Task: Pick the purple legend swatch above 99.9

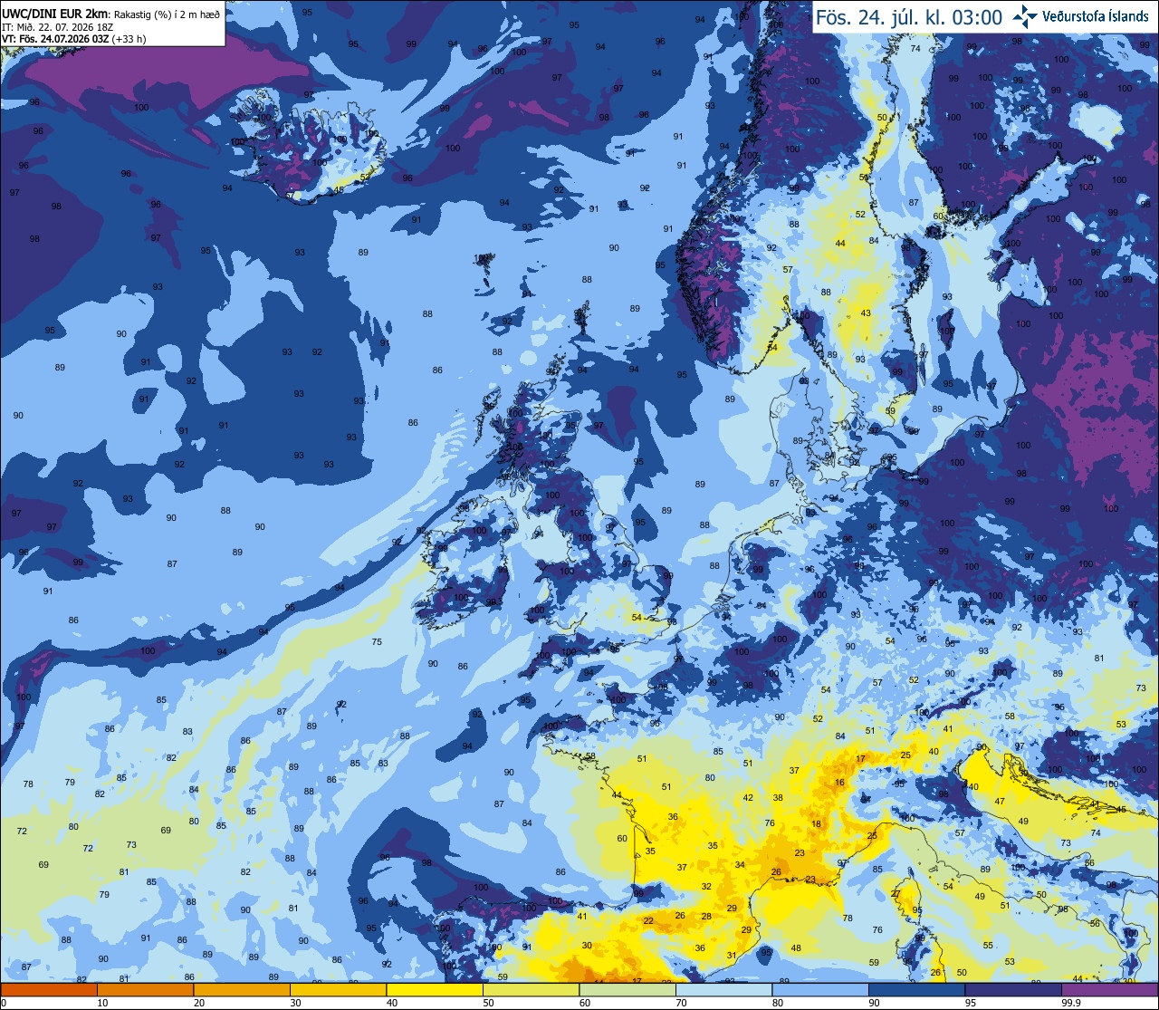Action: click(x=1110, y=989)
